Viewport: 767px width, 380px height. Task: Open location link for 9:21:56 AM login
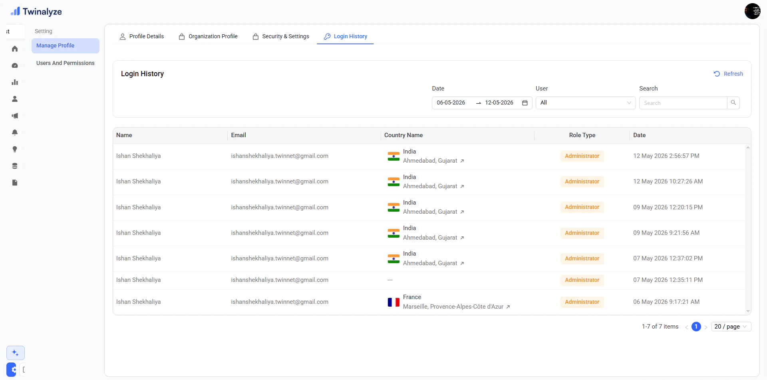pos(462,238)
